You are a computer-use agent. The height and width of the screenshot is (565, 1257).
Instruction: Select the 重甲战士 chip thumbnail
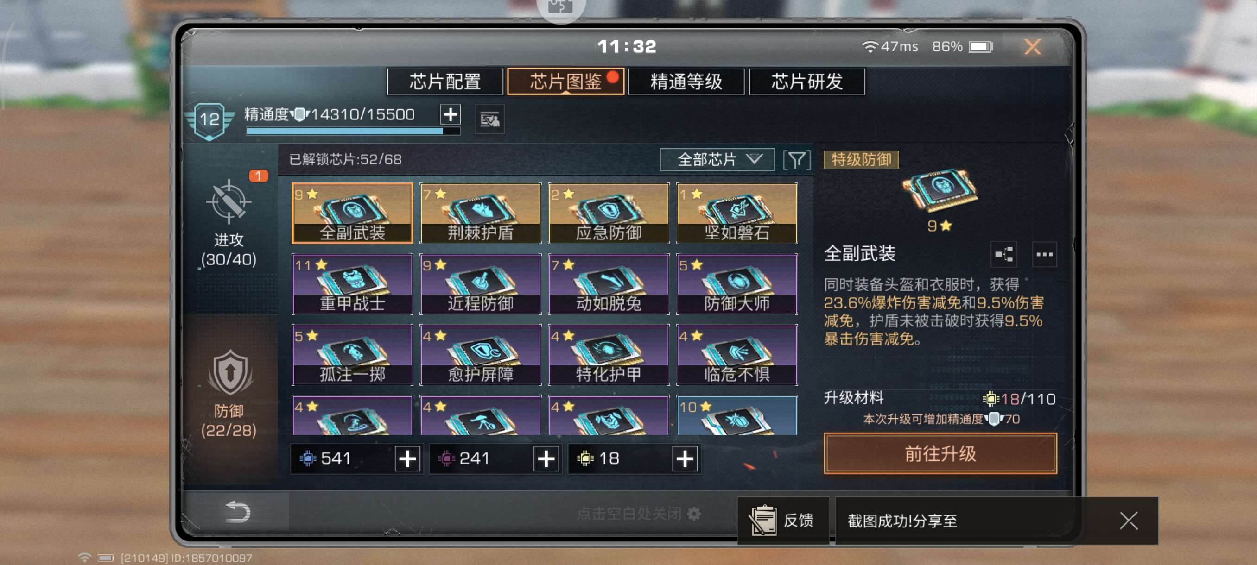click(x=352, y=284)
